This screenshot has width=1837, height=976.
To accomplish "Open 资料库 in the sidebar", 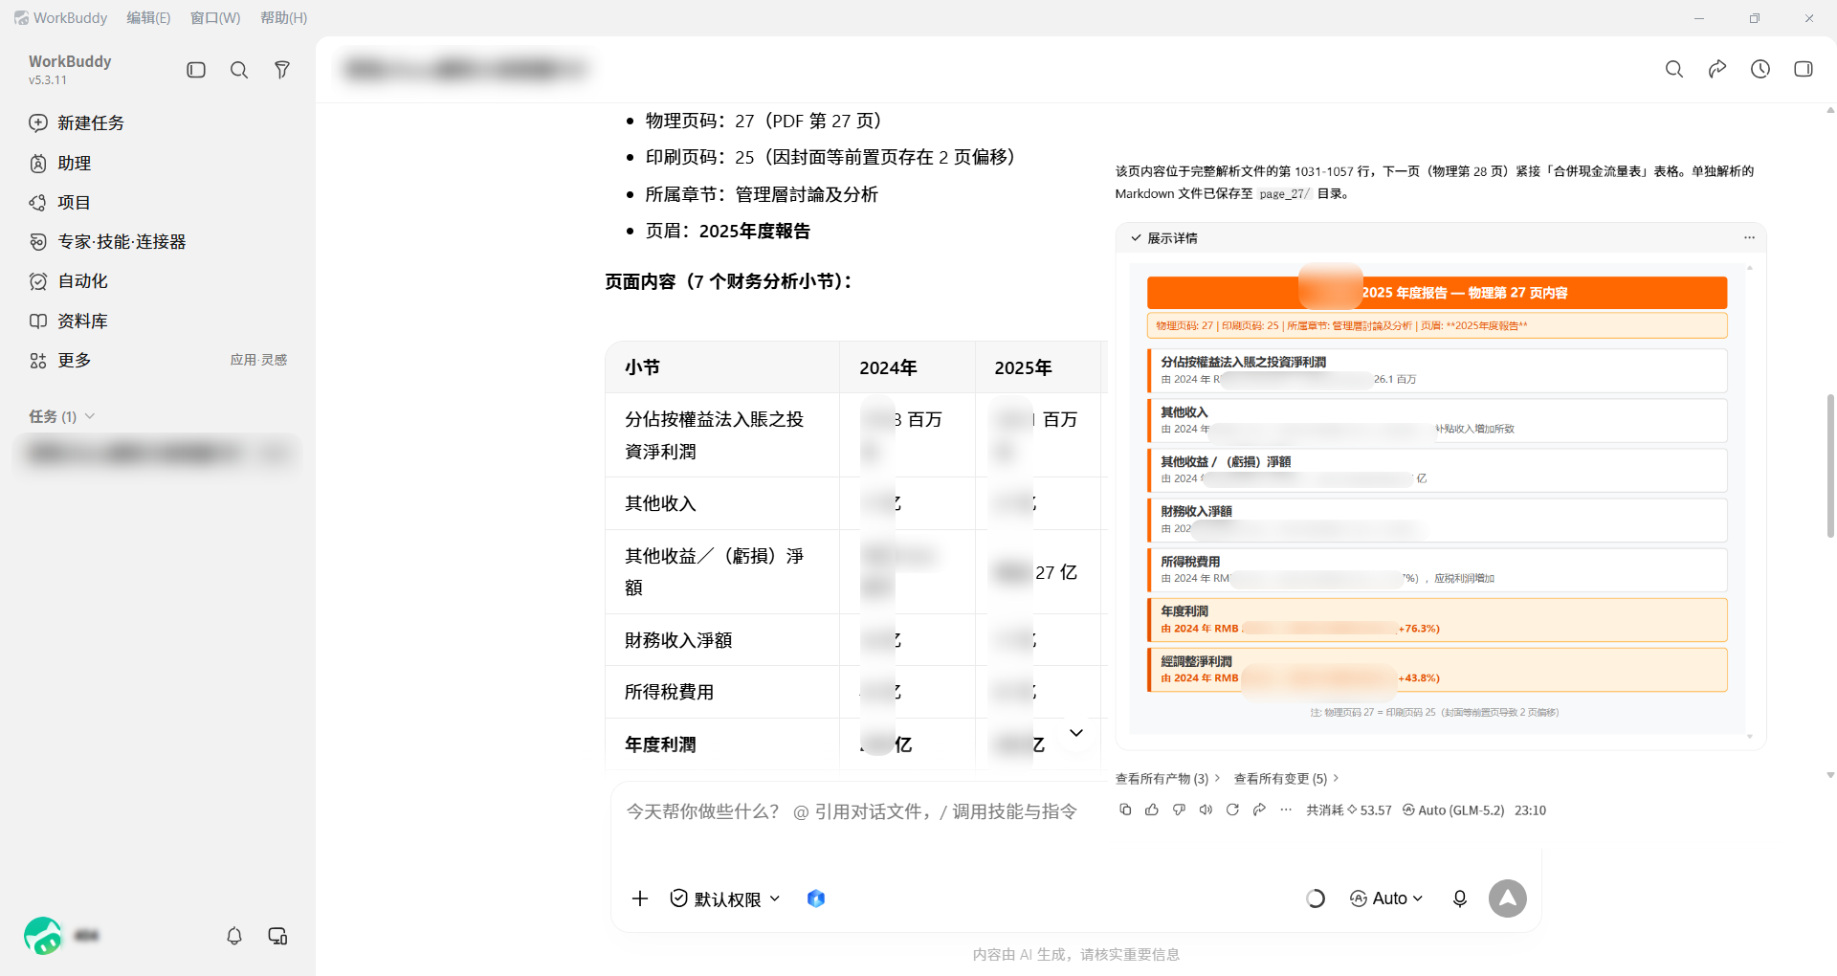I will pyautogui.click(x=158, y=322).
